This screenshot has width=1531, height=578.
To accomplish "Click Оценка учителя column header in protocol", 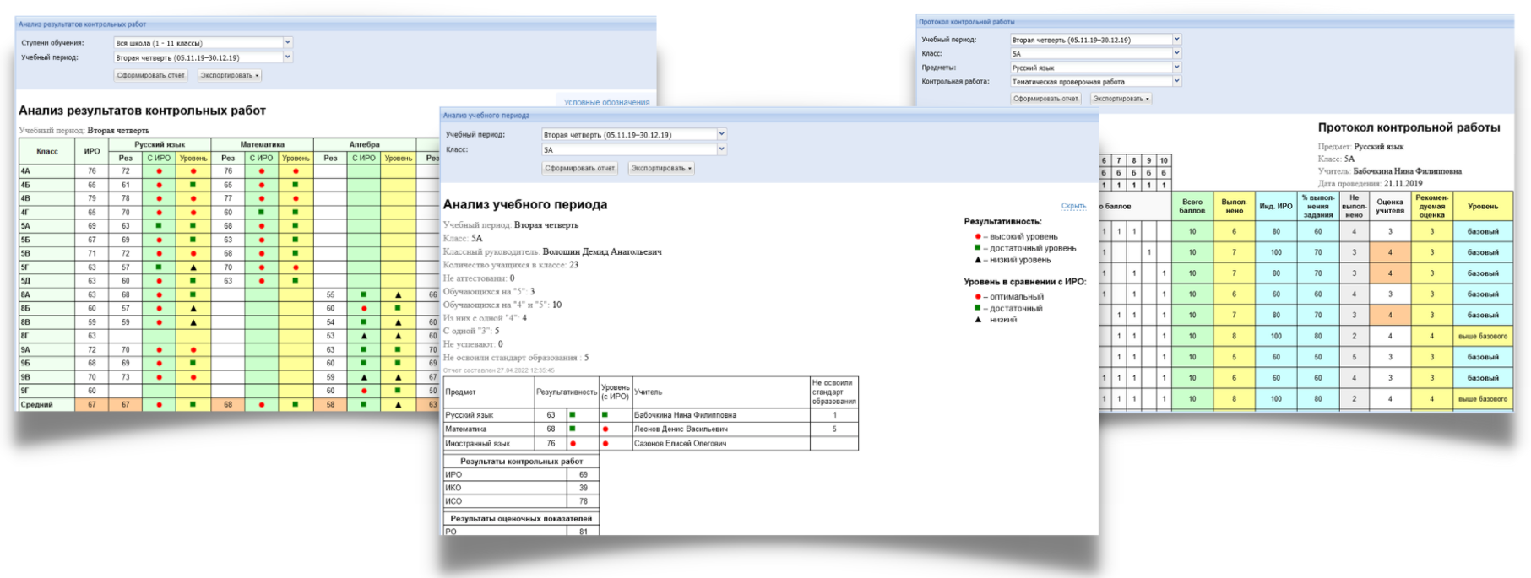I will tap(1390, 206).
